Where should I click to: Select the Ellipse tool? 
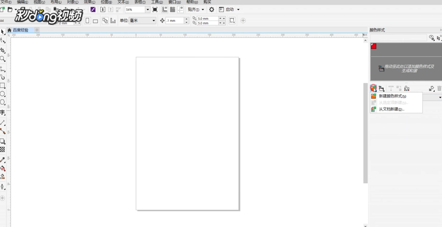[3, 94]
